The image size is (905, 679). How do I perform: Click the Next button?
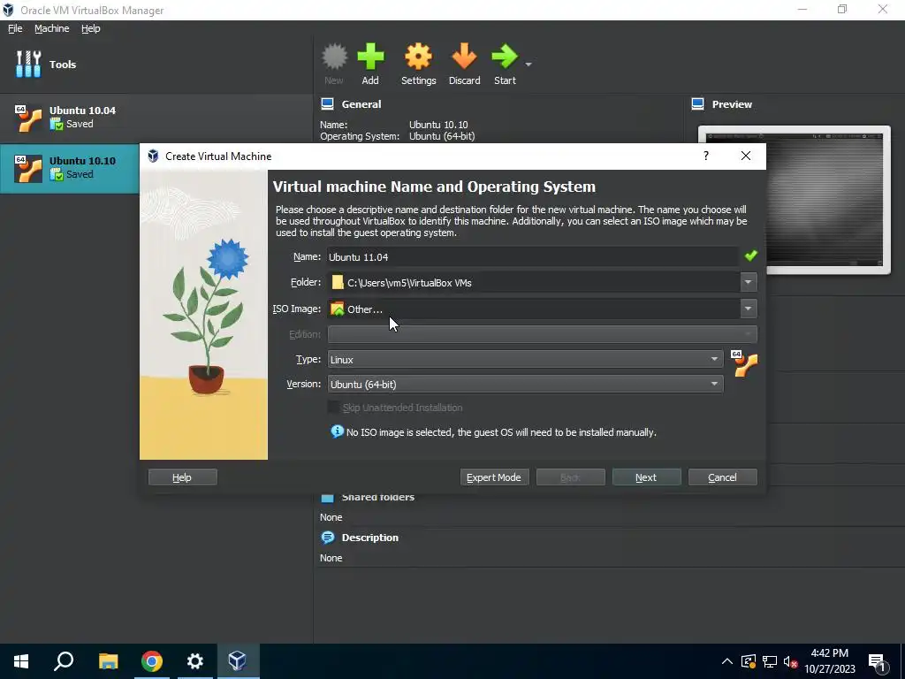[646, 477]
